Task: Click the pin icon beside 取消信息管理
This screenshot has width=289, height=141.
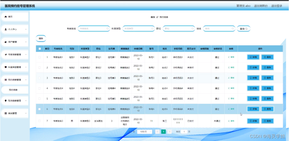Action: pos(6,101)
